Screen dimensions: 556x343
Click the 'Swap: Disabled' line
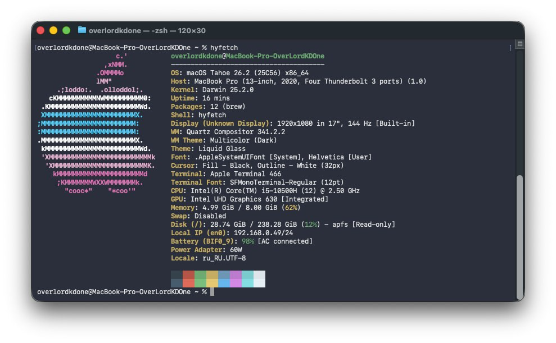click(x=198, y=216)
